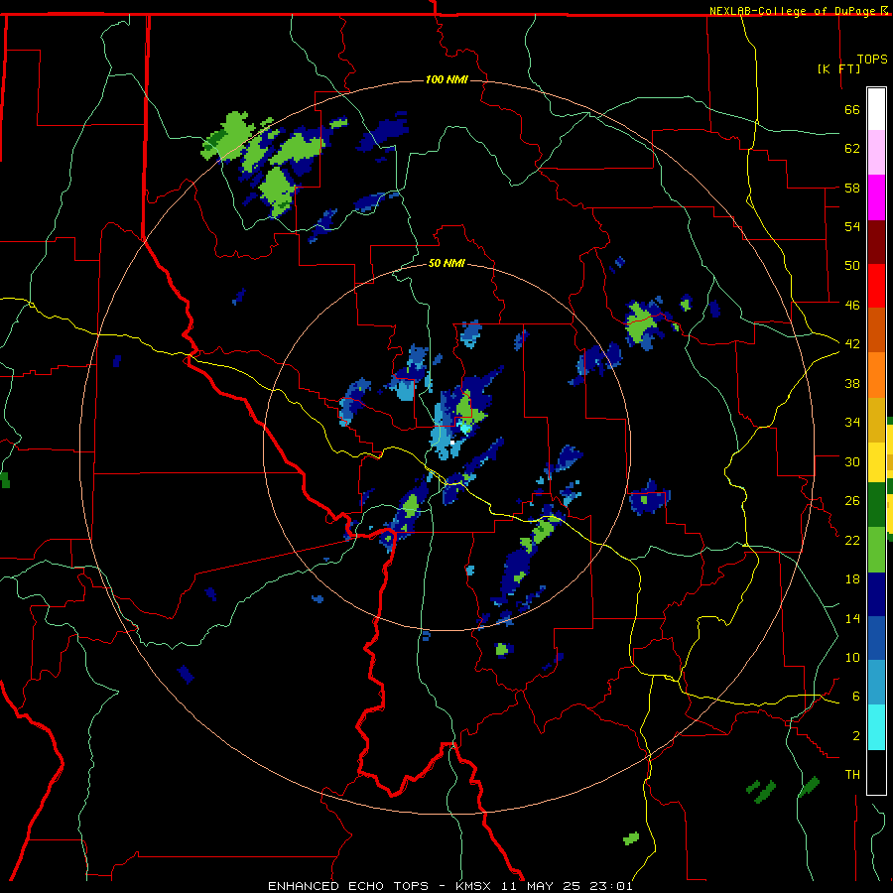The image size is (893, 893).
Task: Click the NEXLAB-College of DuPage label
Action: 797,11
